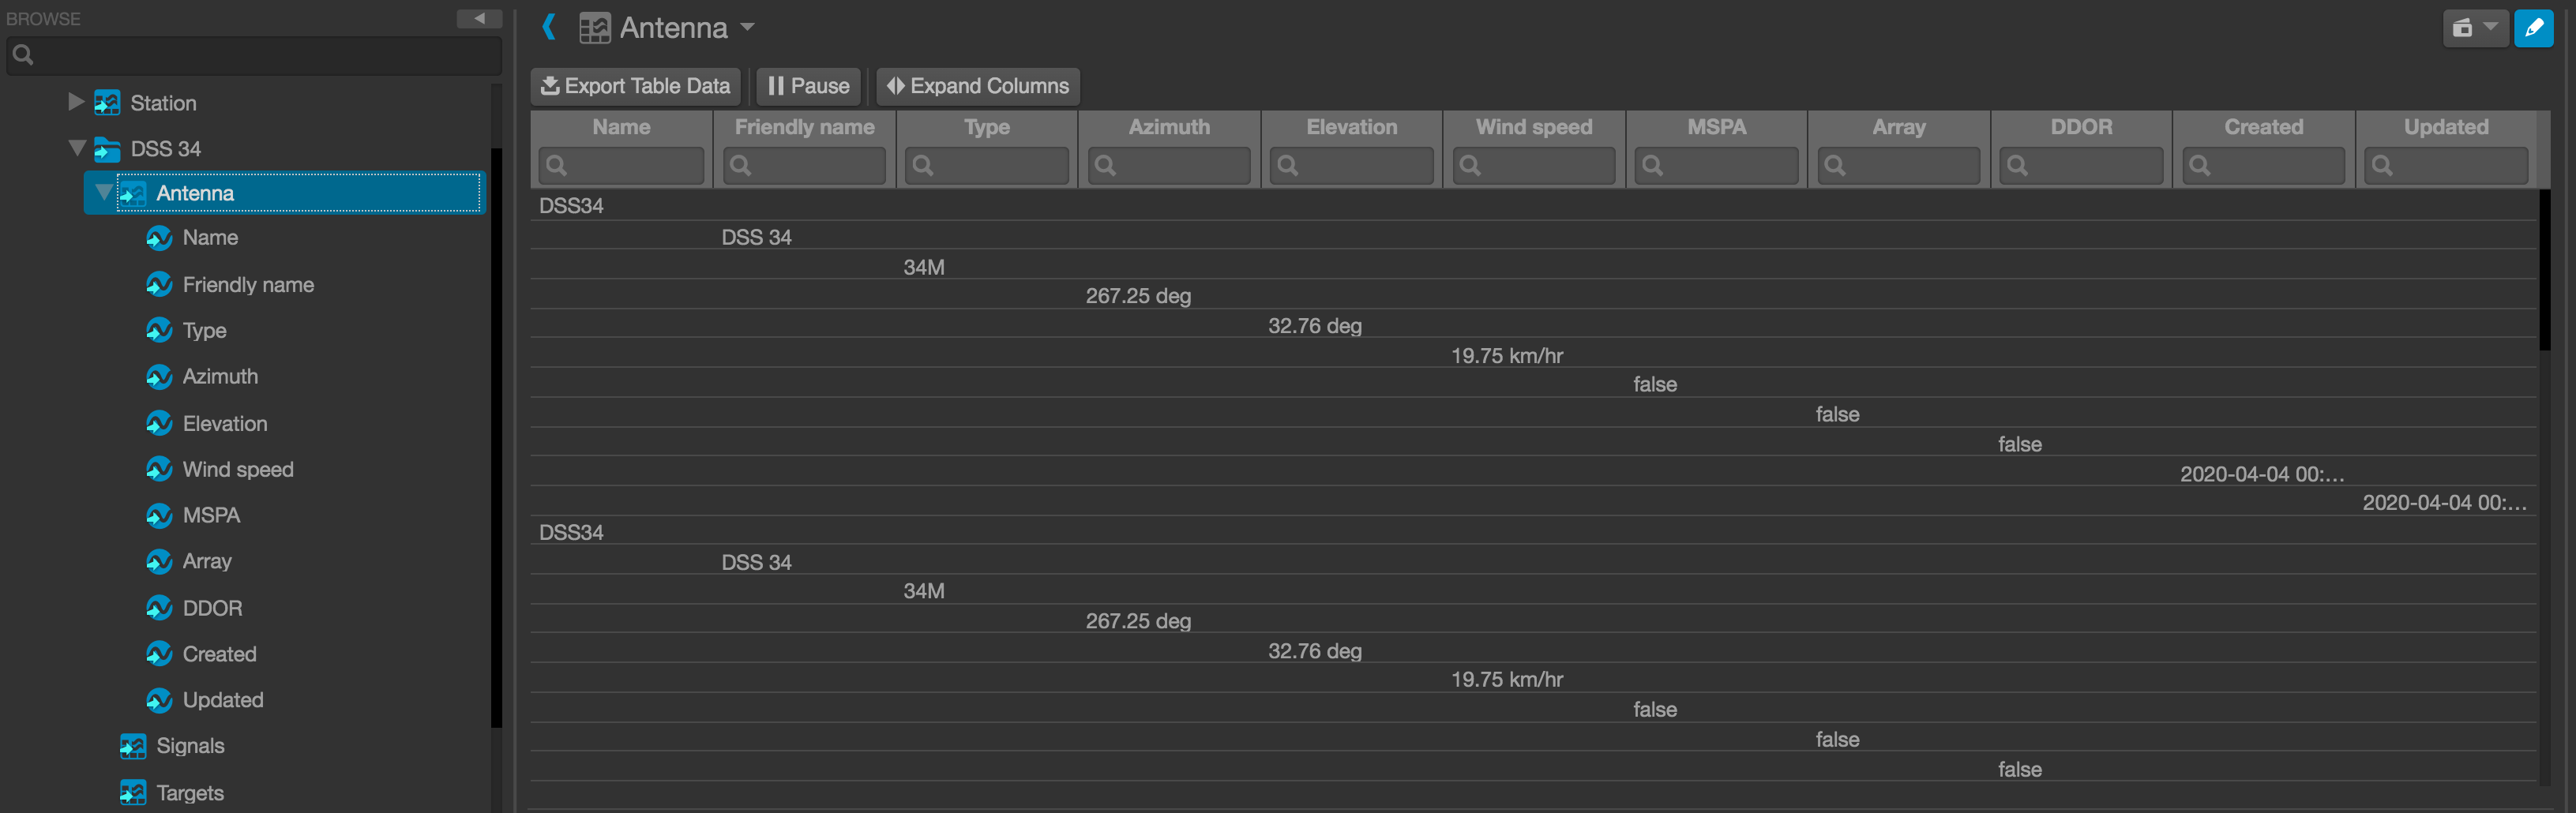Click Export Table Data
The width and height of the screenshot is (2576, 813).
634,86
